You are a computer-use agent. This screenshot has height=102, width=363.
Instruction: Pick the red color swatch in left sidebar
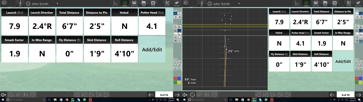(x=175, y=79)
